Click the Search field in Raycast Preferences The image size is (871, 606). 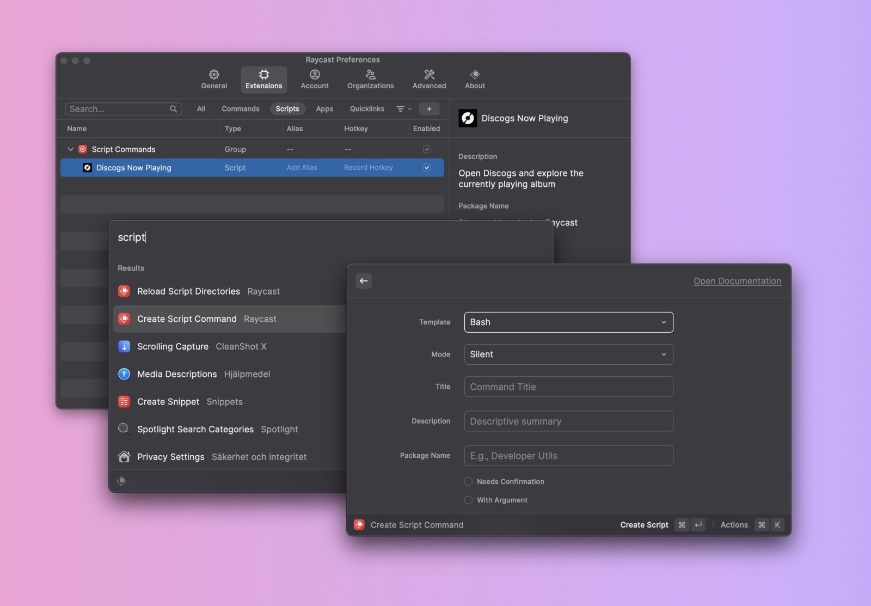point(123,109)
